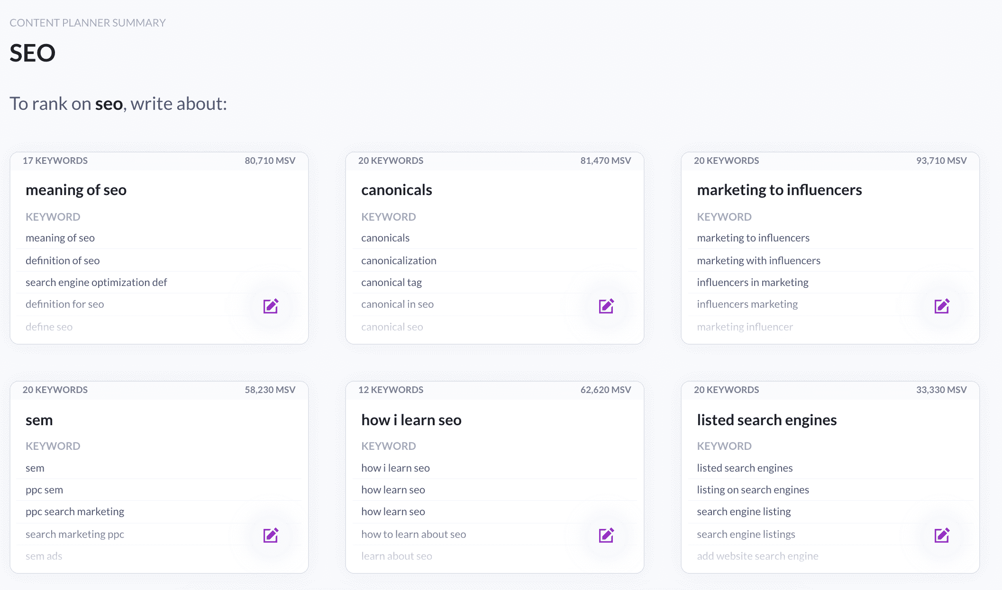Open content editor for 'canonicals' topic
The image size is (1002, 590).
[606, 306]
